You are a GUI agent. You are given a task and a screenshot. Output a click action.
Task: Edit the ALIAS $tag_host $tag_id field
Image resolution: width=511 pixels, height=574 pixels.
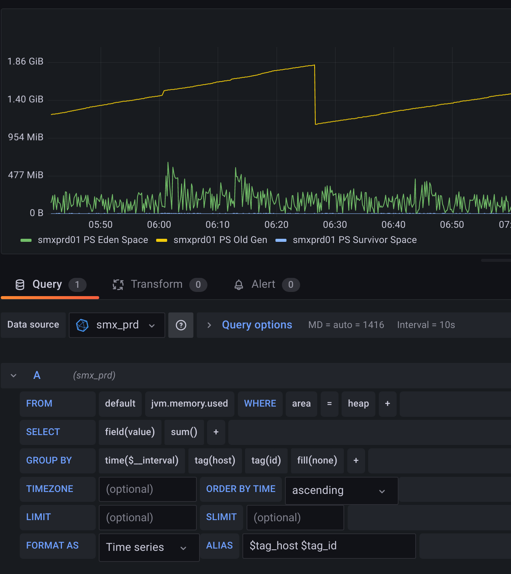(329, 546)
